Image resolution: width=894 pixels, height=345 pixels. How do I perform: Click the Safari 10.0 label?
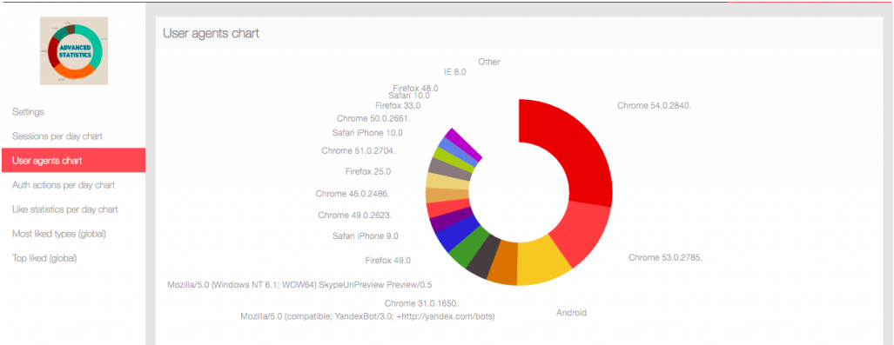[409, 96]
